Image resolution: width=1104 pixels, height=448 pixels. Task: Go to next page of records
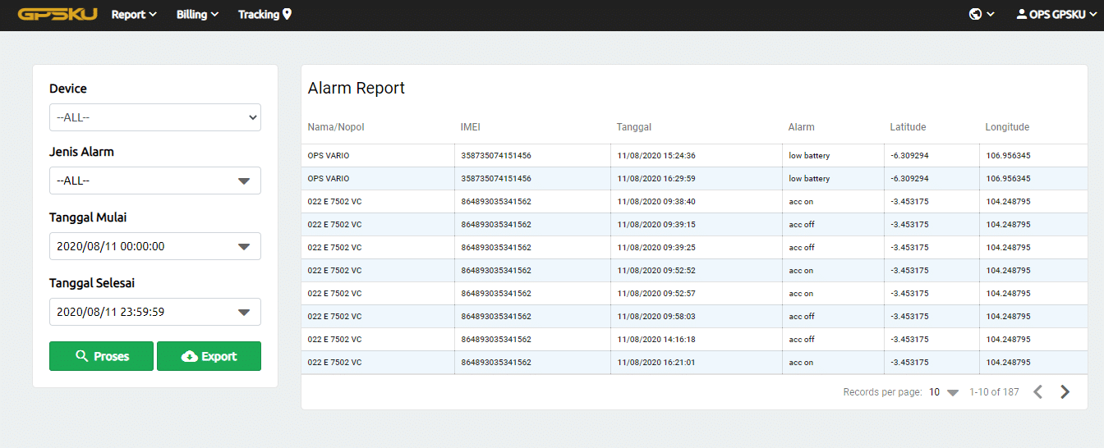click(1065, 392)
